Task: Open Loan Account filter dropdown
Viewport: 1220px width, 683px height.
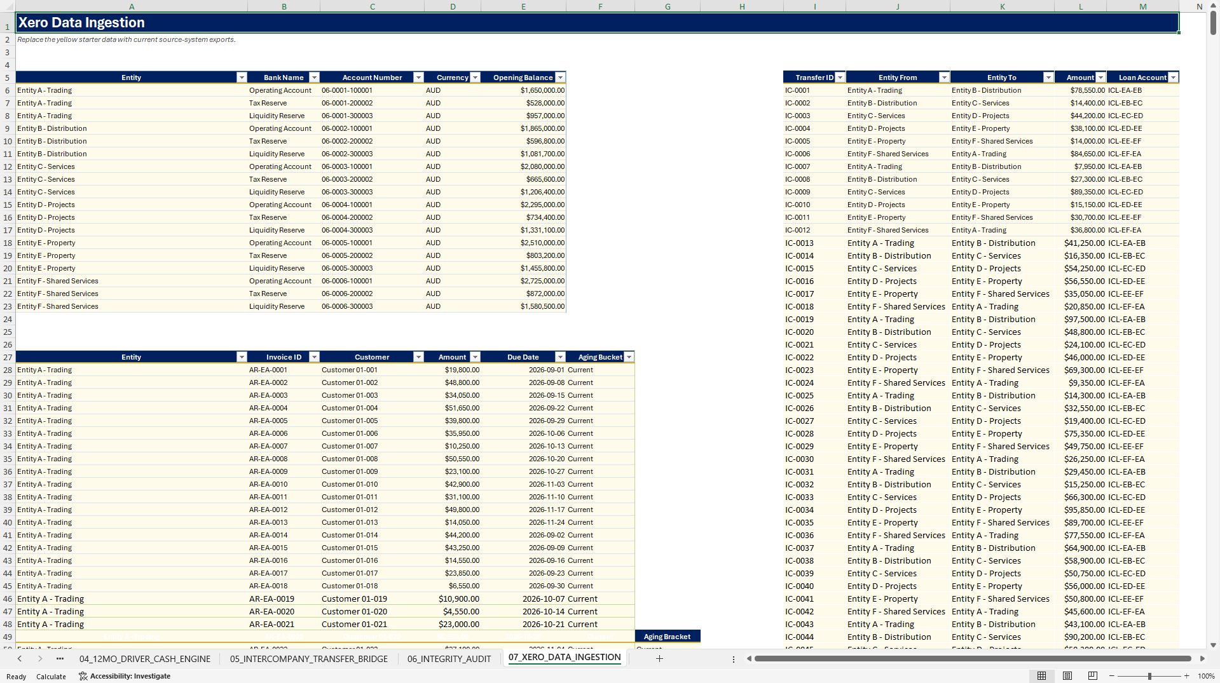Action: [x=1173, y=78]
